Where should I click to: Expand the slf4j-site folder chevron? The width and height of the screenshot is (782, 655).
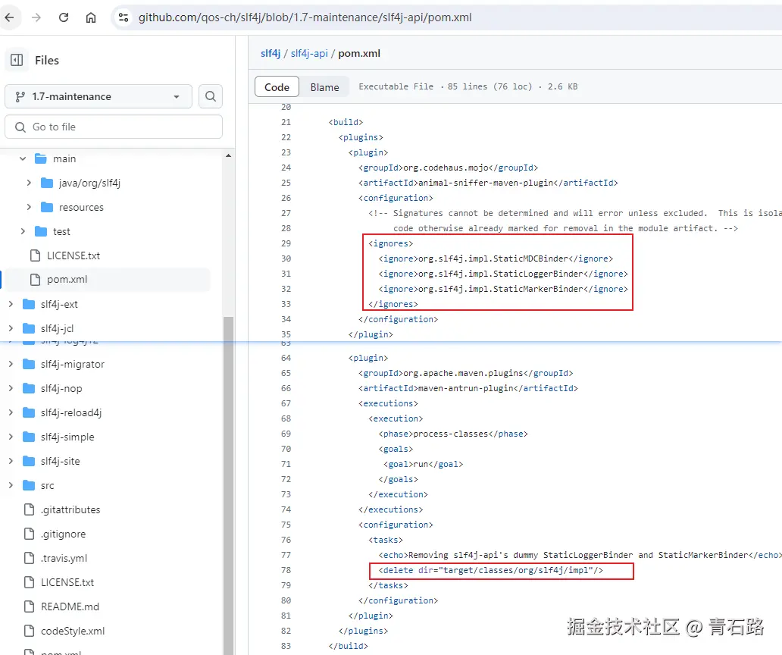[11, 461]
